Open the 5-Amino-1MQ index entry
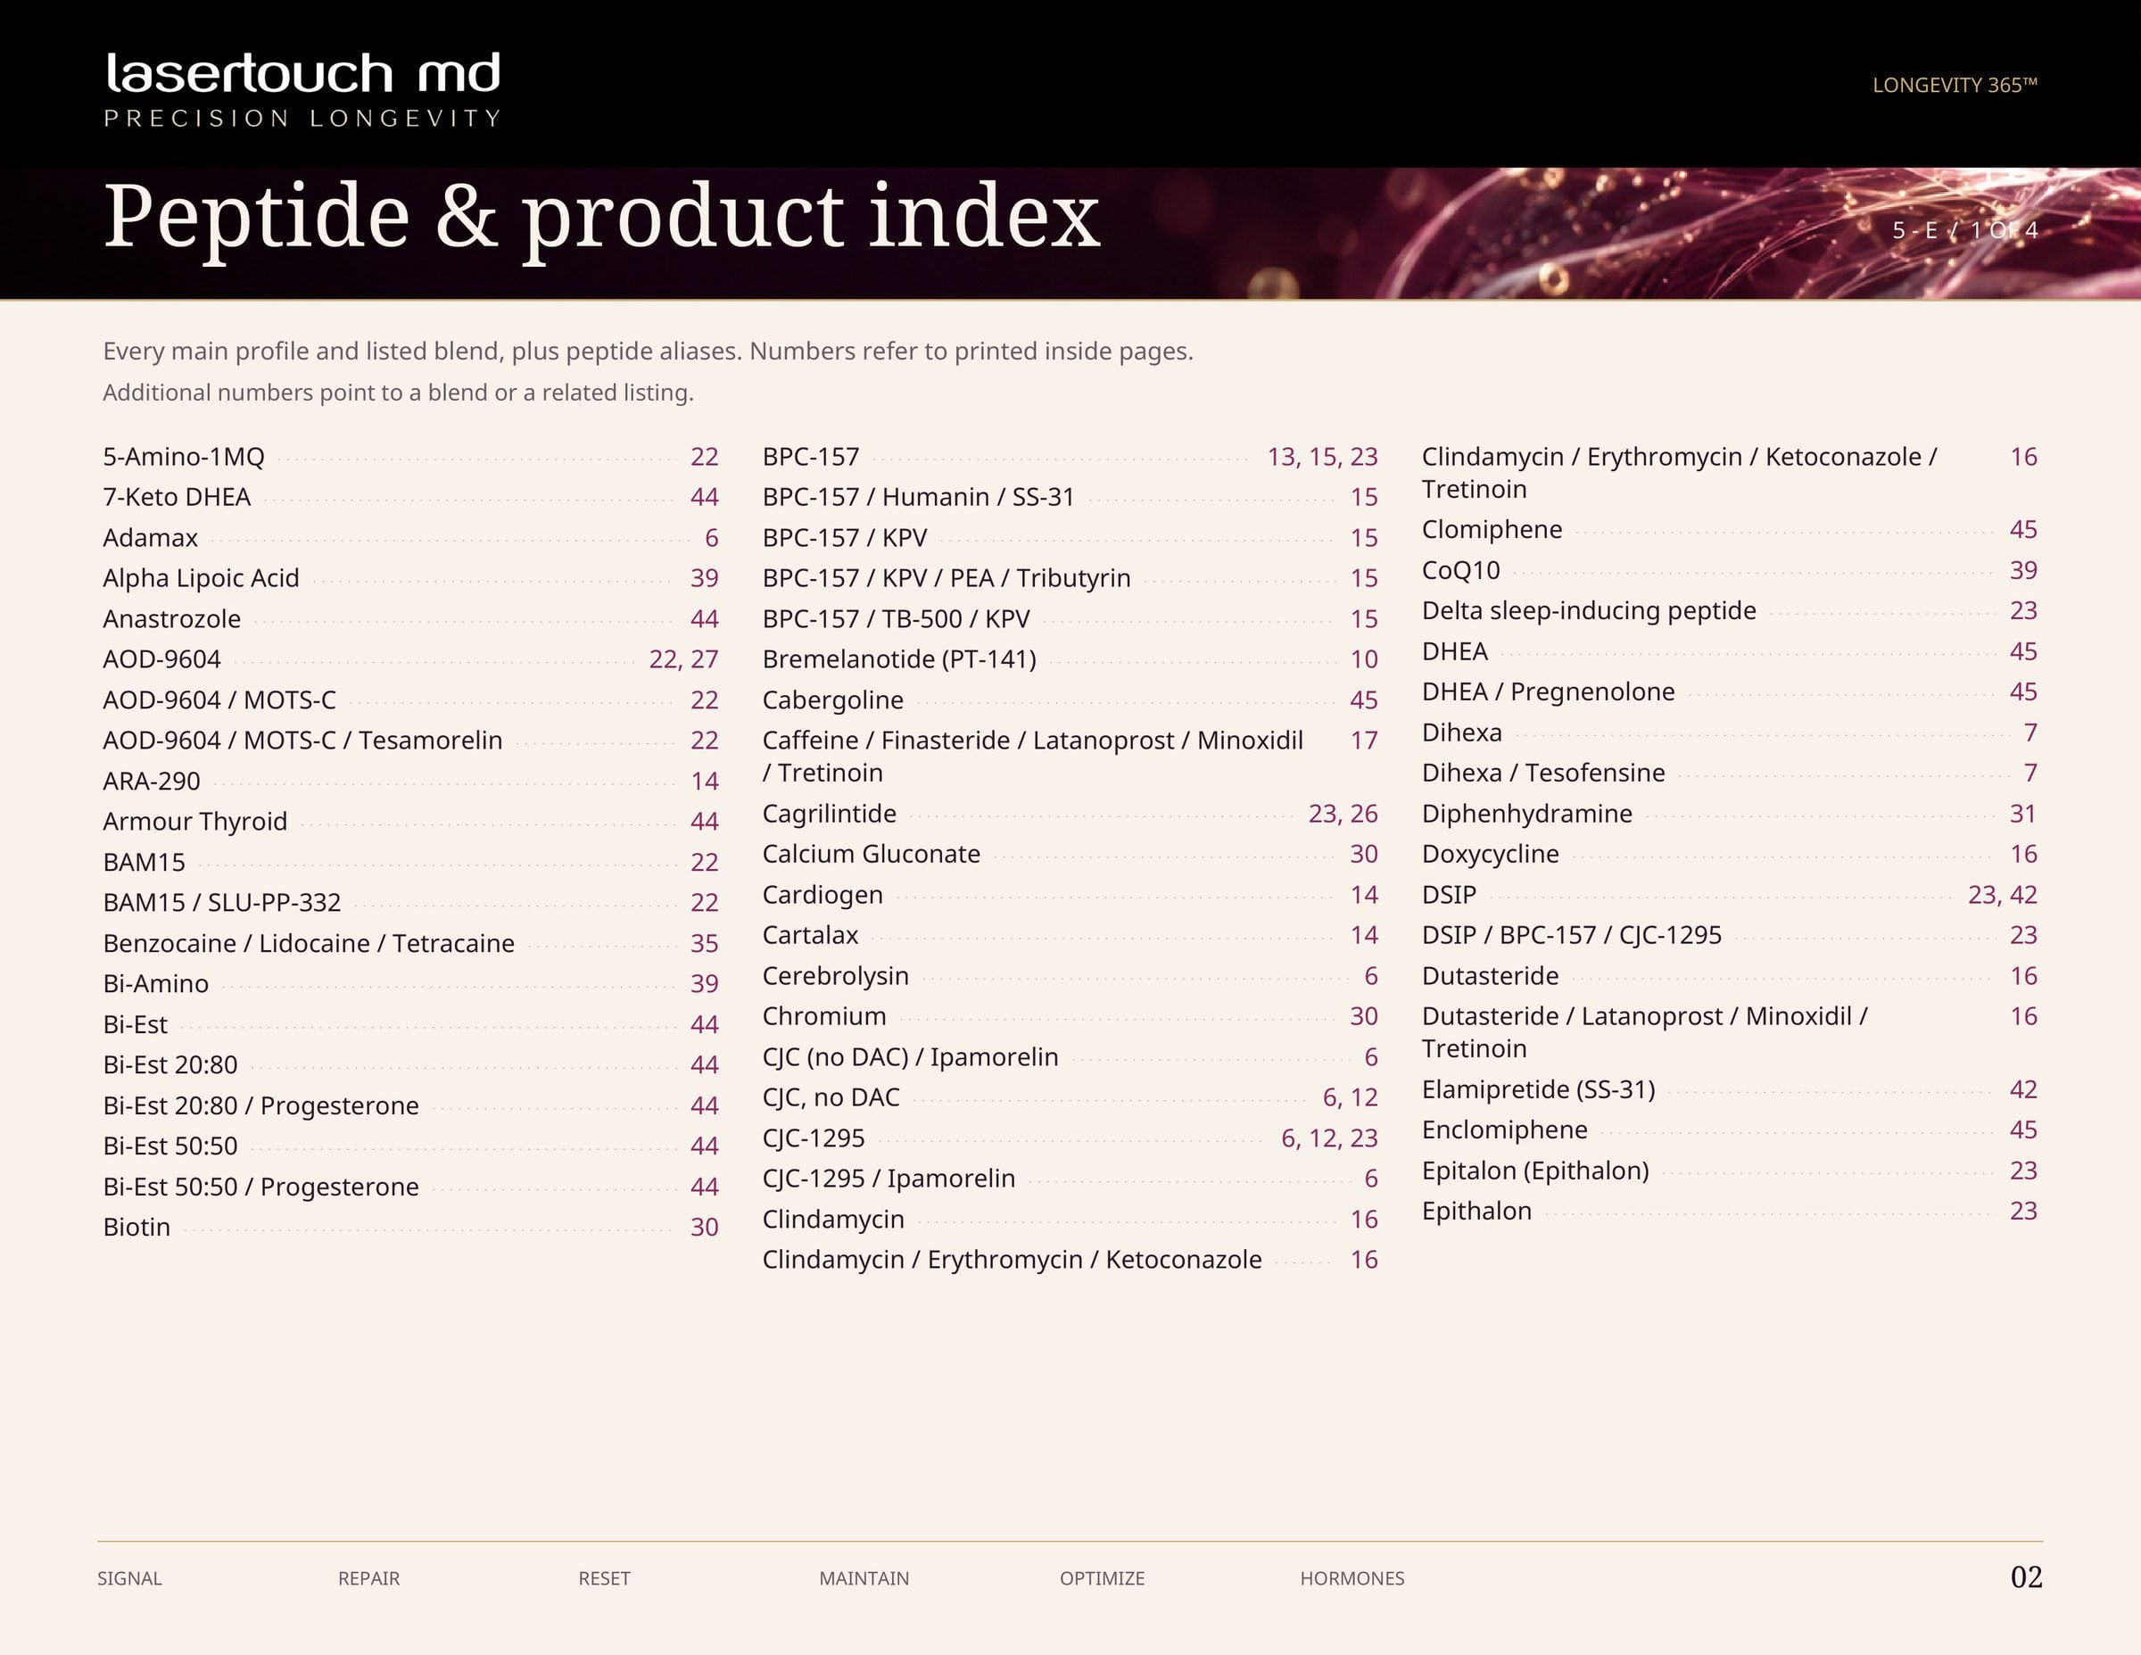The width and height of the screenshot is (2141, 1655). pyautogui.click(x=410, y=457)
